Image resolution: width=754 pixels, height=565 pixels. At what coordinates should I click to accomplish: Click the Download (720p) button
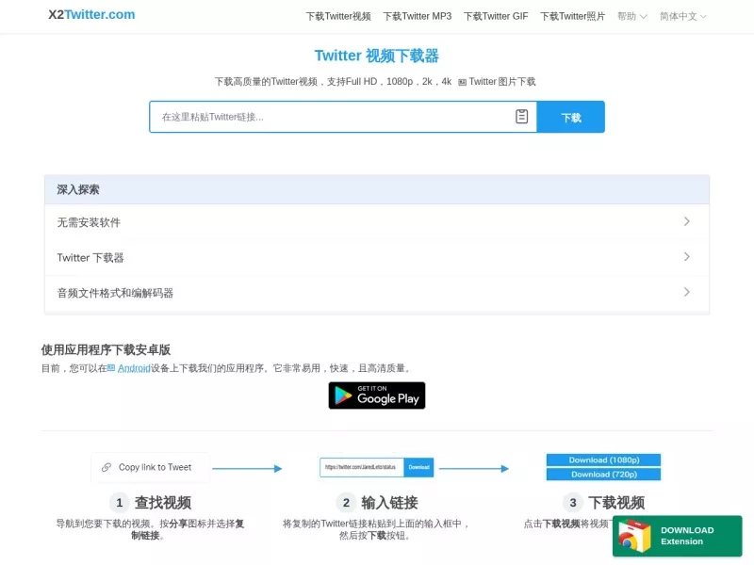coord(603,475)
